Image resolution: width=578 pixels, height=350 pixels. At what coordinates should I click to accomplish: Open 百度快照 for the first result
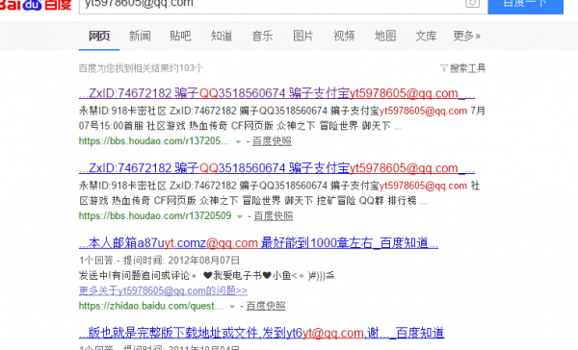point(272,141)
